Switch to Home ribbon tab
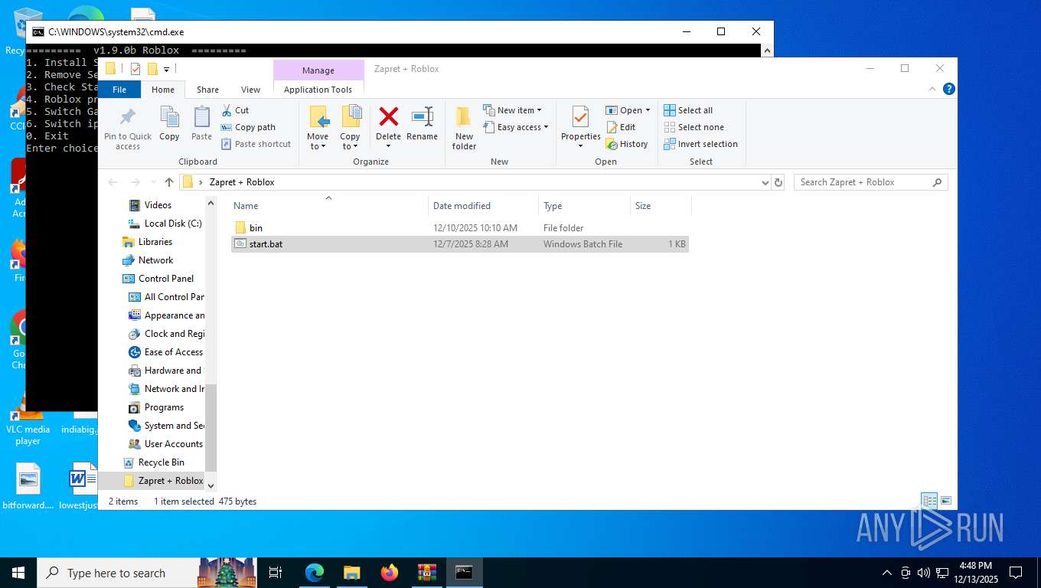Image resolution: width=1041 pixels, height=588 pixels. 163,90
